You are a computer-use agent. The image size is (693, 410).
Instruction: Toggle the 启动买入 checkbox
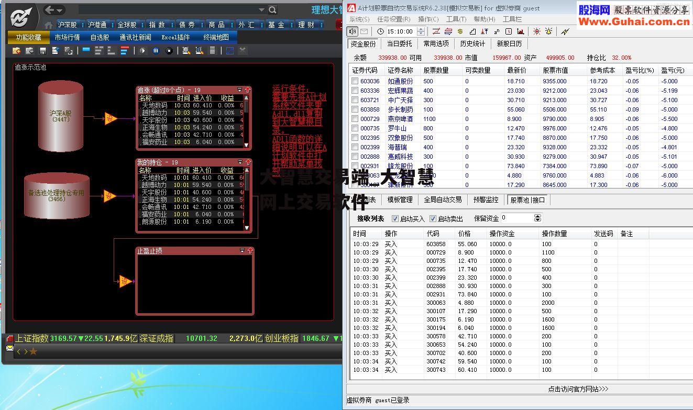tap(395, 218)
